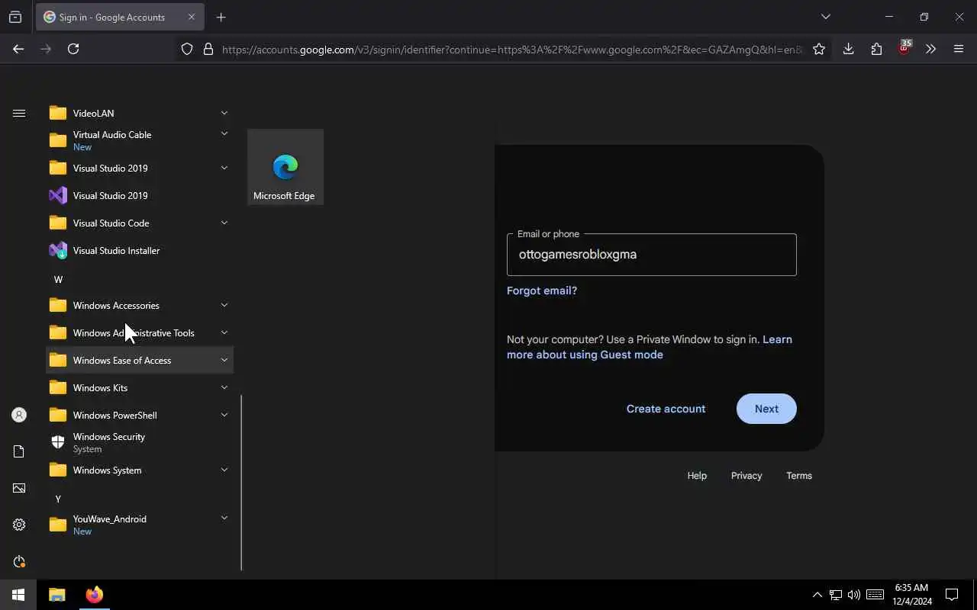Expand the Start menu hamburger icon
Viewport: 977px width, 610px height.
pyautogui.click(x=19, y=113)
